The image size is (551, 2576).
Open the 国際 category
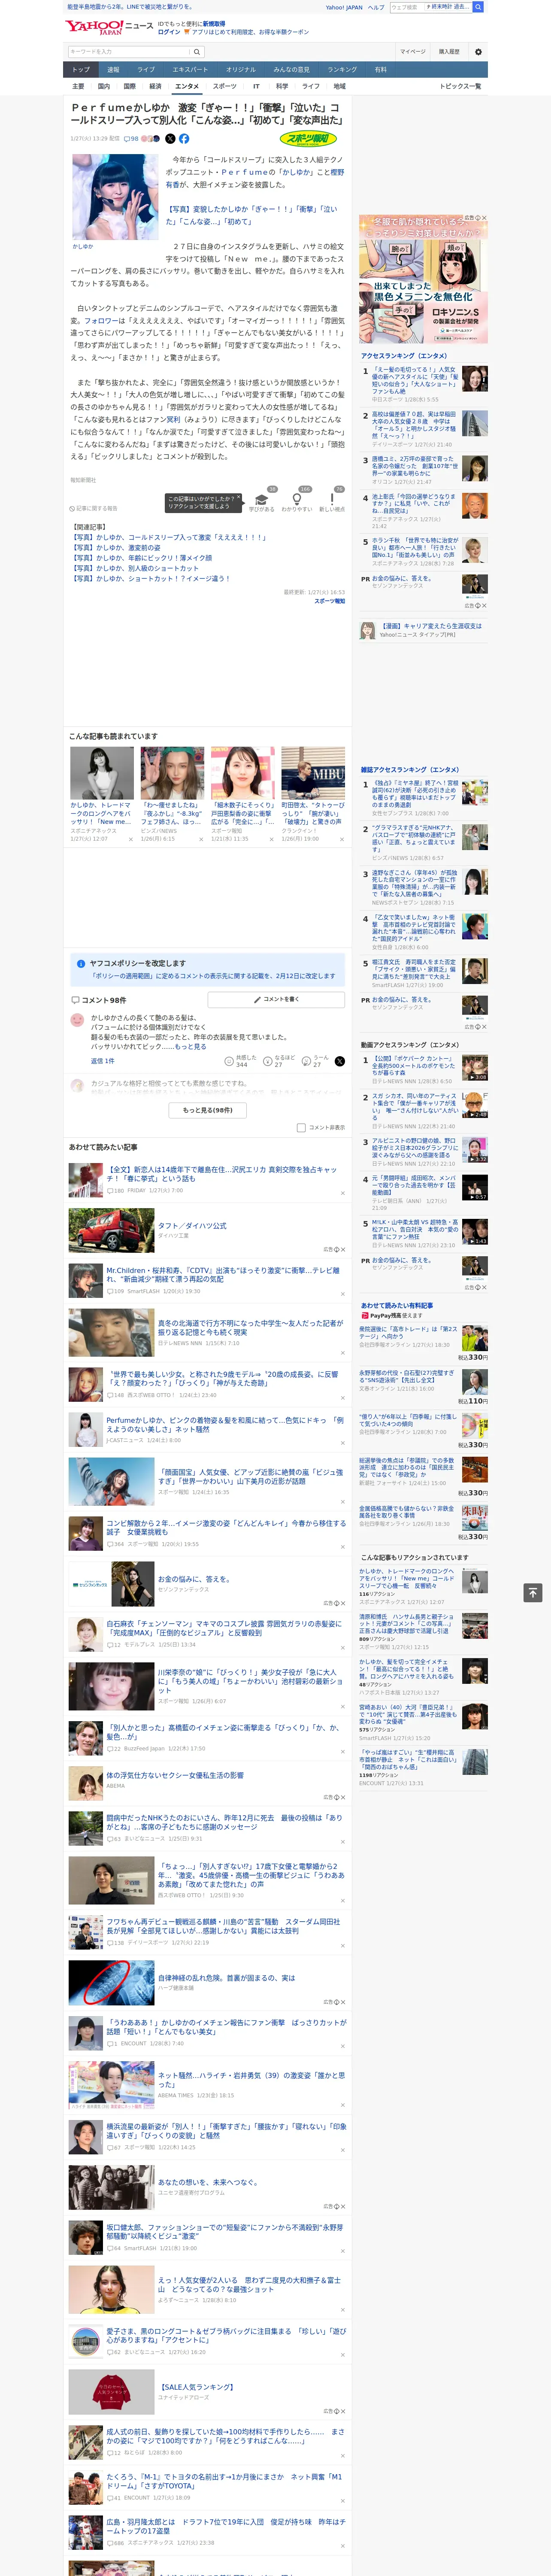coord(129,86)
